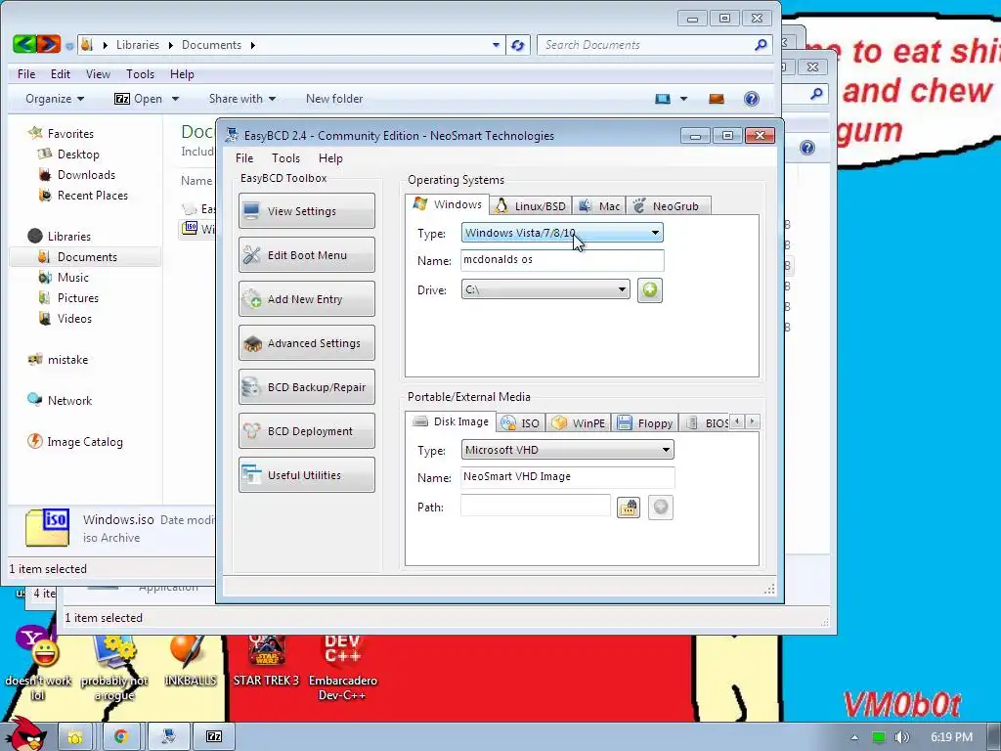Click greyed add portable media icon

[x=660, y=508]
